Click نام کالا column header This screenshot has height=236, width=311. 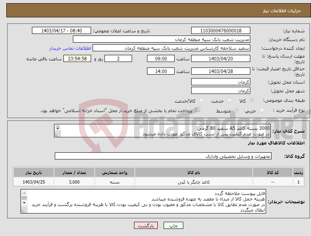point(194,172)
